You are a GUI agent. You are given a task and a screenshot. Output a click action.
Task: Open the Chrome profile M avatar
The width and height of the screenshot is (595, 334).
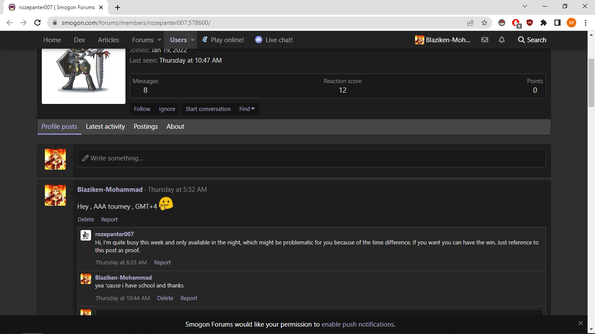pyautogui.click(x=571, y=23)
